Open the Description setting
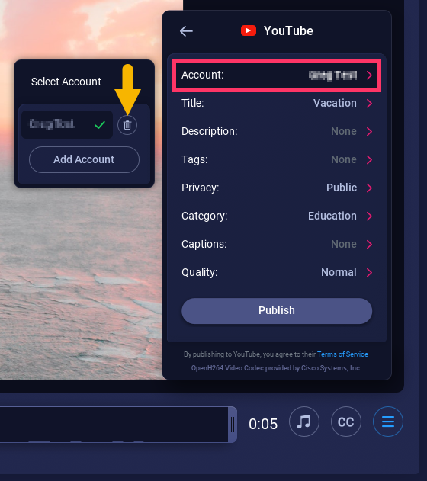Image resolution: width=427 pixels, height=481 pixels. 277,132
